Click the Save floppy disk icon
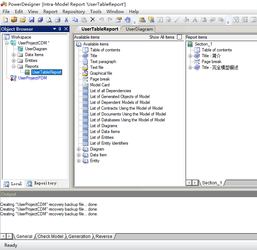Image resolution: width=257 pixels, height=250 pixels. click(x=32, y=20)
